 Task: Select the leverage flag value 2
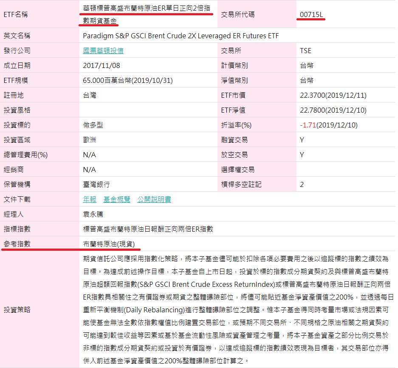302,184
